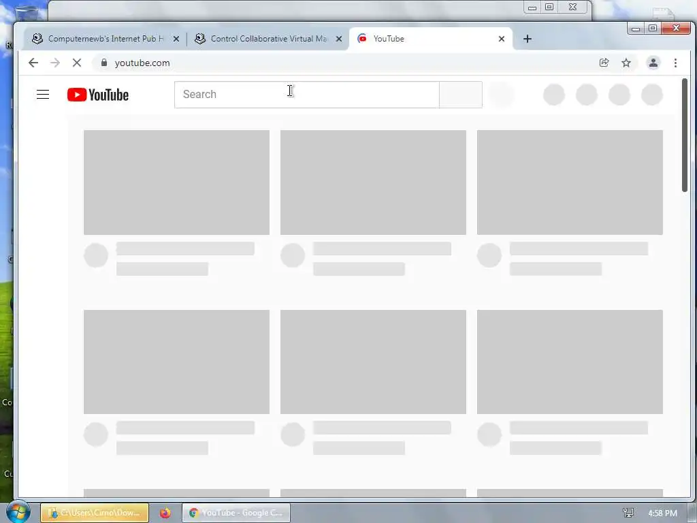Close the Computernewb's Internet Pub tab
697x523 pixels.
[x=176, y=39]
